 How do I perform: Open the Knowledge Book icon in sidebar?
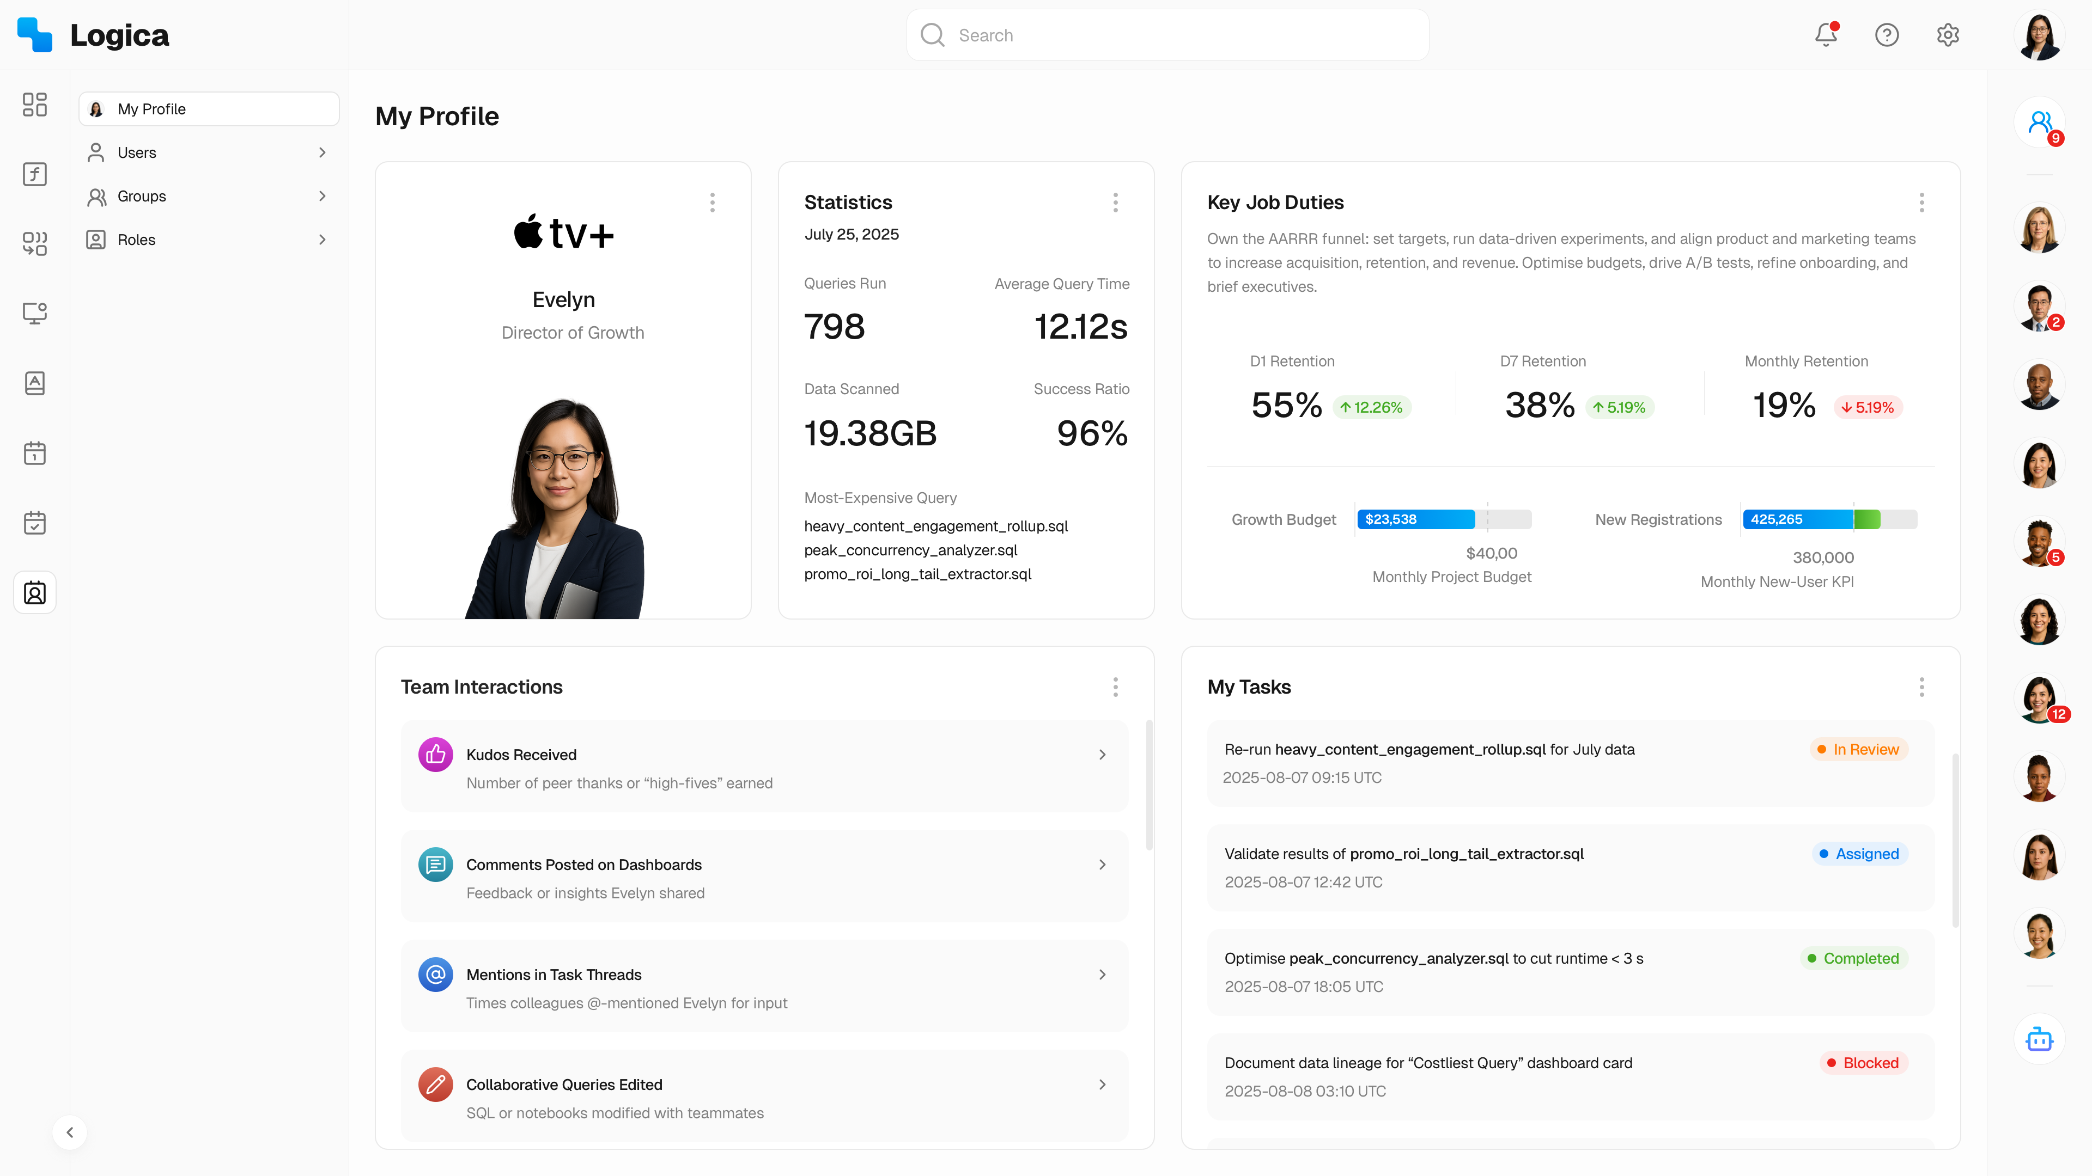point(34,383)
